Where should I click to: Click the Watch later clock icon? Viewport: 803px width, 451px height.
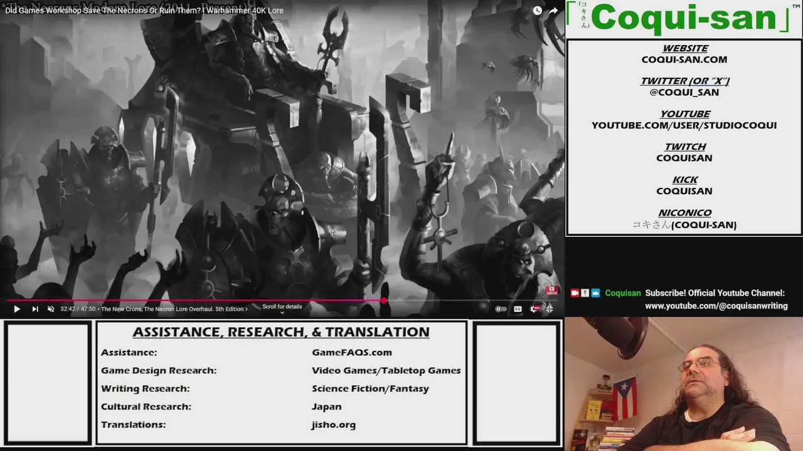click(538, 11)
